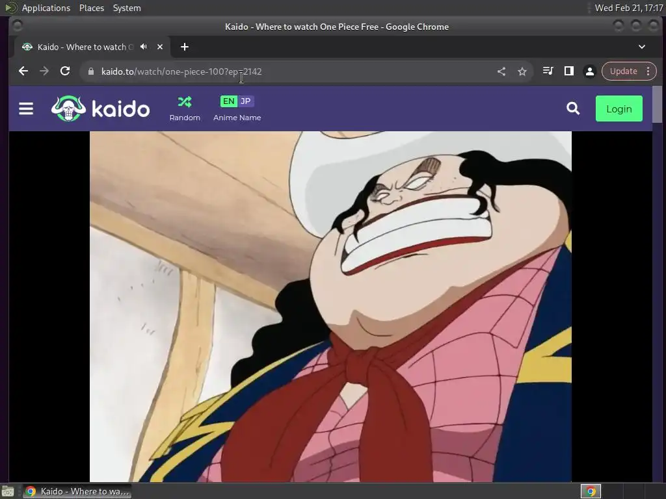Close the Kaido browser tab
Viewport: 666px width, 499px height.
(160, 47)
